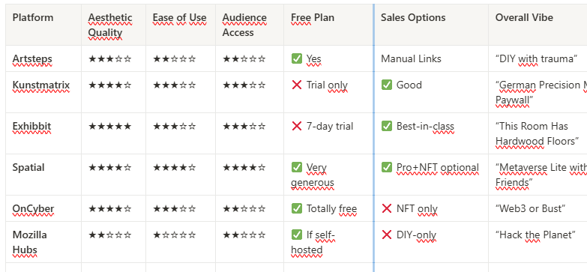587x272 pixels.
Task: Click the green checkmark beside If self-hosted
Action: click(296, 235)
